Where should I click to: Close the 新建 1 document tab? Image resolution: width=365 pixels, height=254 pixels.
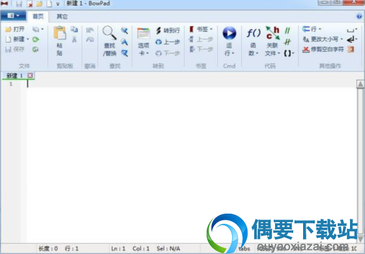30,76
